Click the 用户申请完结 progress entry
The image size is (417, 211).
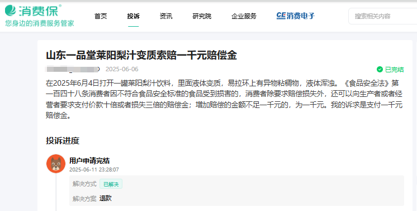89,160
